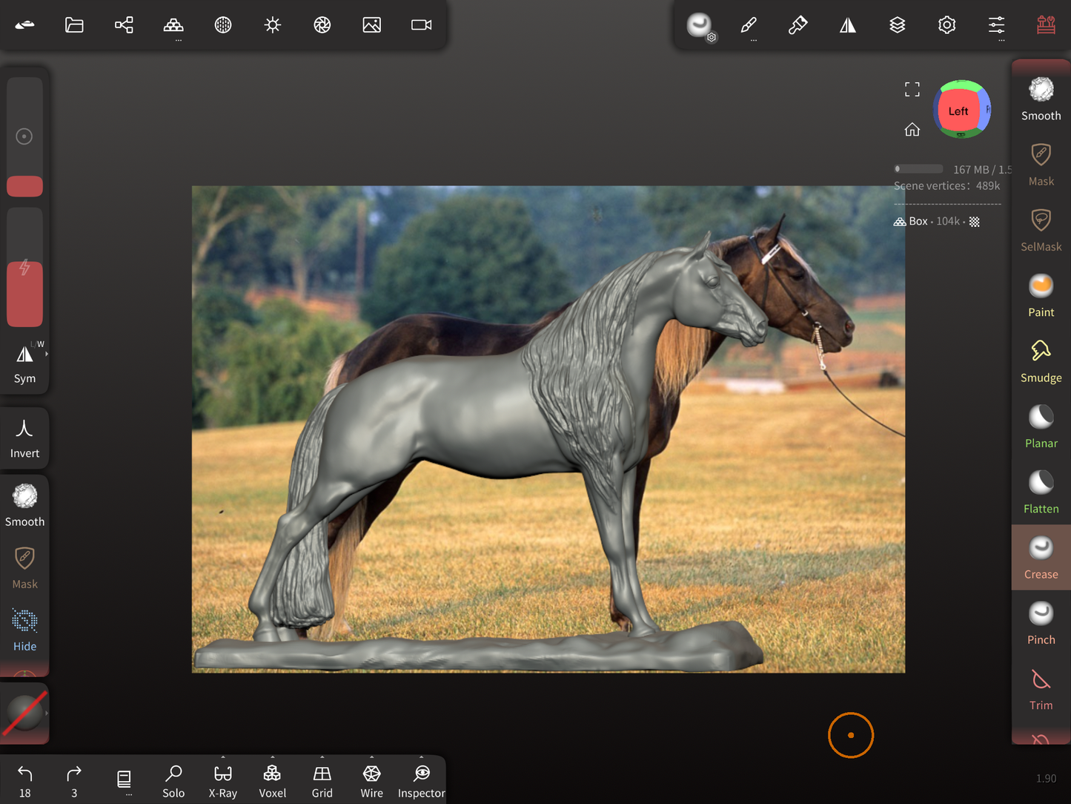Toggle Wire wireframe display
Image resolution: width=1071 pixels, height=804 pixels.
[x=371, y=781]
